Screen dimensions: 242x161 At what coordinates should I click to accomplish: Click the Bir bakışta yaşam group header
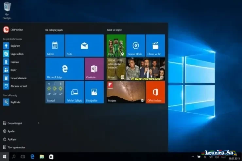54,30
